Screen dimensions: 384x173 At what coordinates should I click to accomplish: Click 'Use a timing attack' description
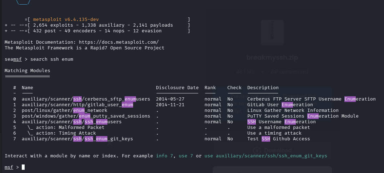coord(274,133)
